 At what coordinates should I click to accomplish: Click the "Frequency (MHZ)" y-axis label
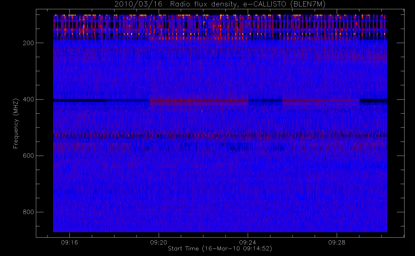coord(16,123)
